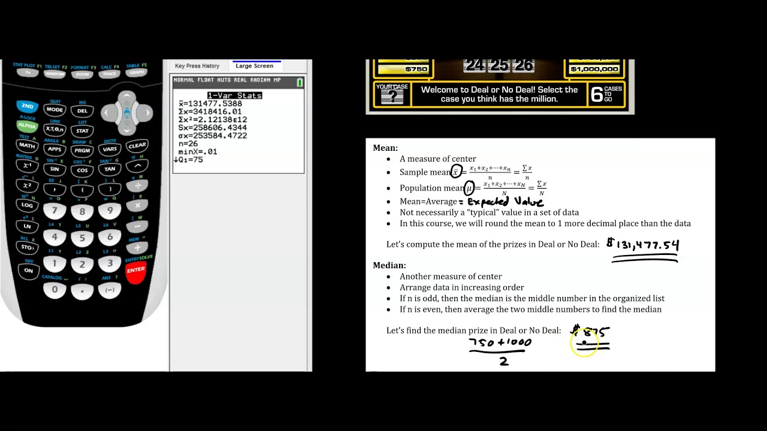767x431 pixels.
Task: Click the STO> key
Action: [x=28, y=247]
